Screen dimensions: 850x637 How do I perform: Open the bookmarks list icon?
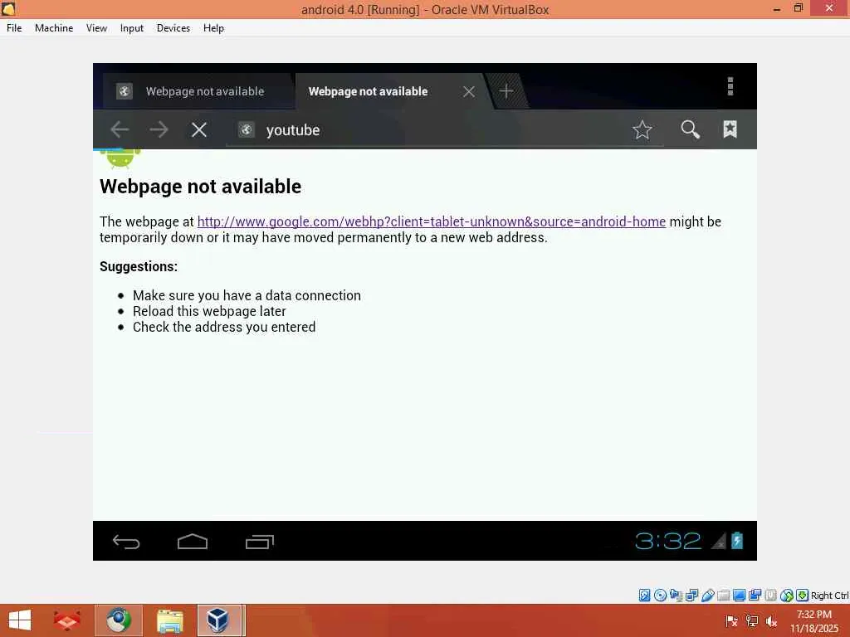pos(730,129)
